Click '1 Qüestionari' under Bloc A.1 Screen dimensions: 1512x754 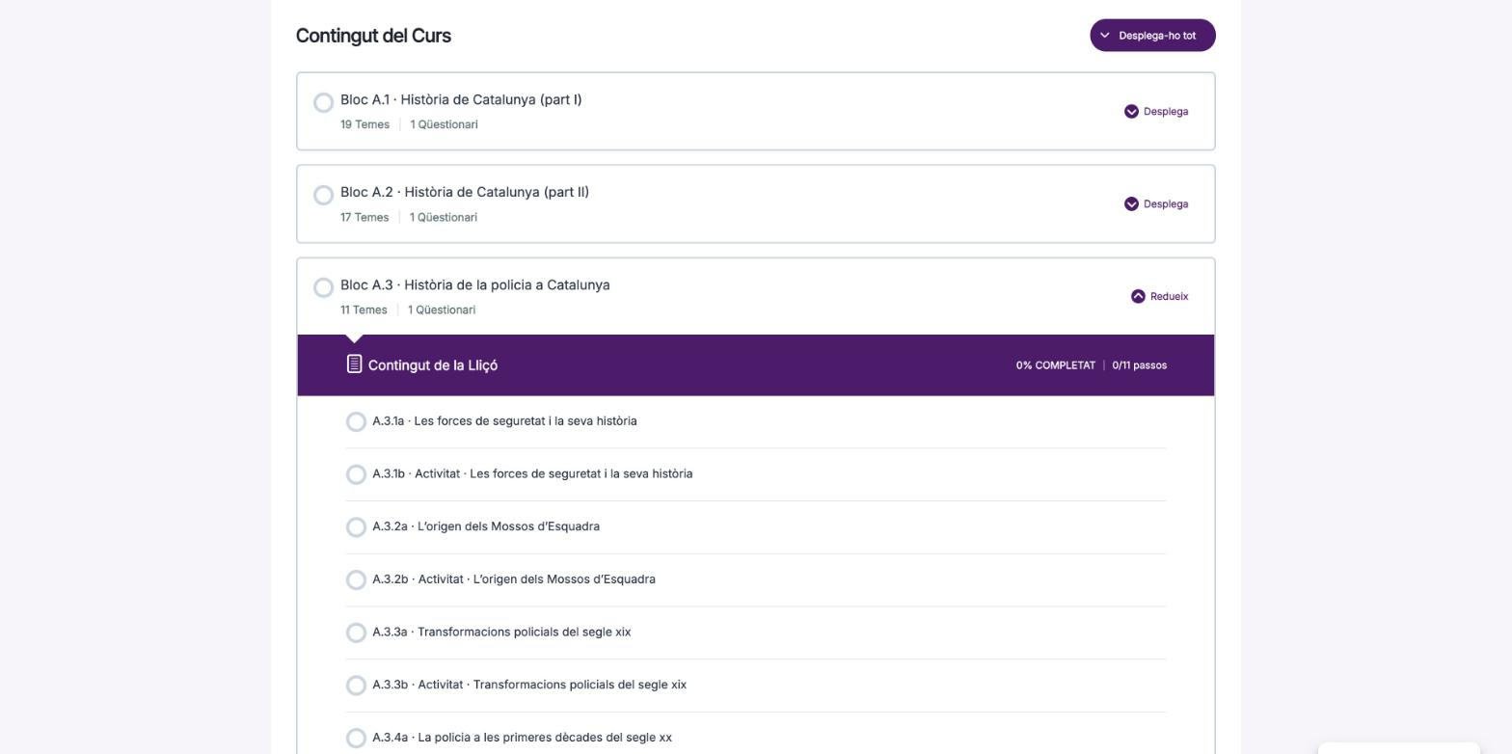(444, 124)
